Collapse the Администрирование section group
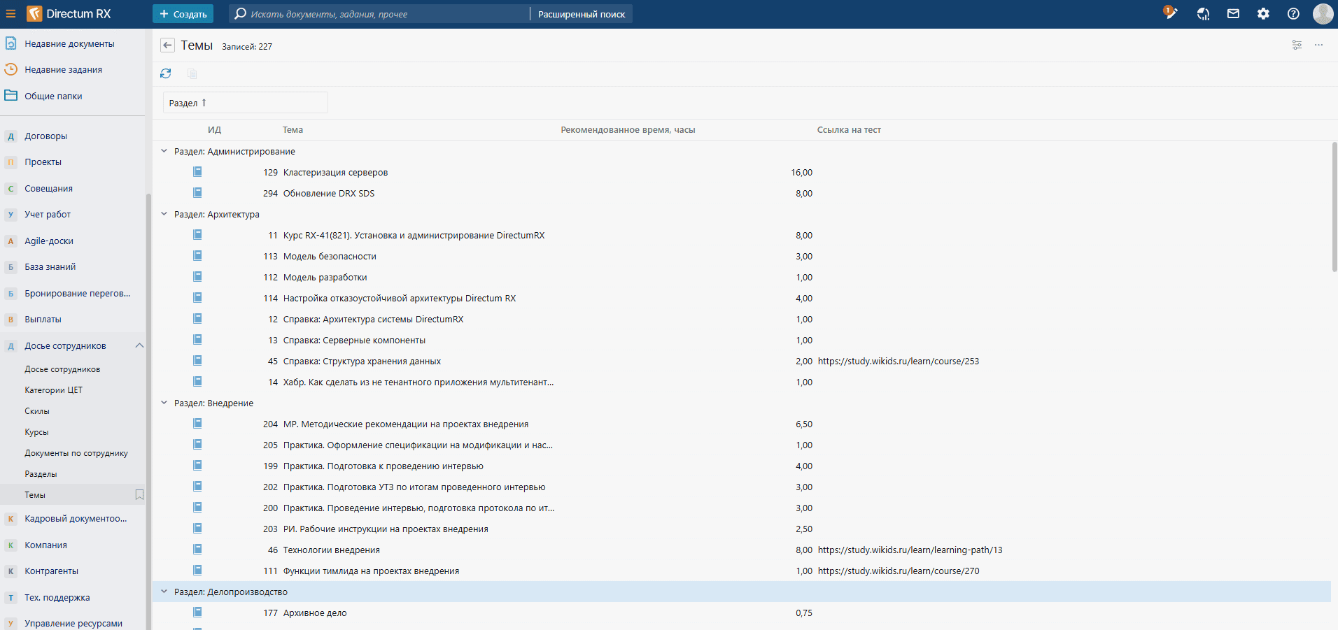Image resolution: width=1338 pixels, height=630 pixels. pos(164,151)
